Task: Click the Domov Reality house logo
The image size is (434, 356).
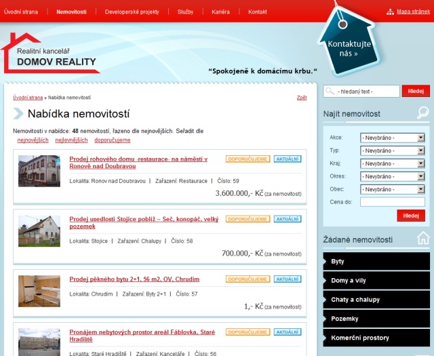Action: [50, 53]
